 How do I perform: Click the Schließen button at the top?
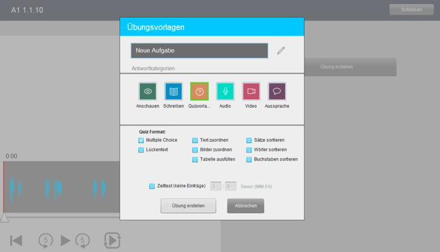pos(411,10)
